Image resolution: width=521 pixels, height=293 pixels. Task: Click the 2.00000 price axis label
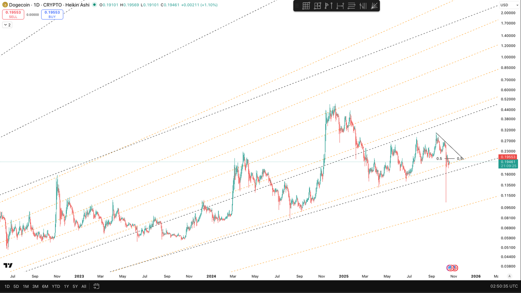(508, 13)
